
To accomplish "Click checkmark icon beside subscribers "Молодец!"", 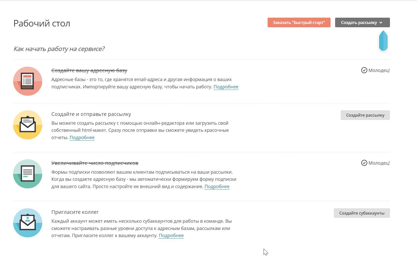I will (x=364, y=163).
